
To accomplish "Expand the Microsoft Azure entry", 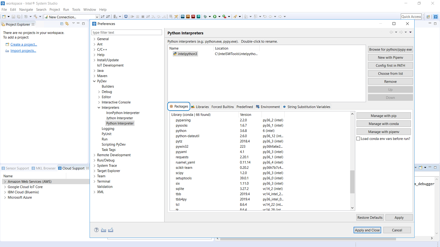I will point(5,197).
